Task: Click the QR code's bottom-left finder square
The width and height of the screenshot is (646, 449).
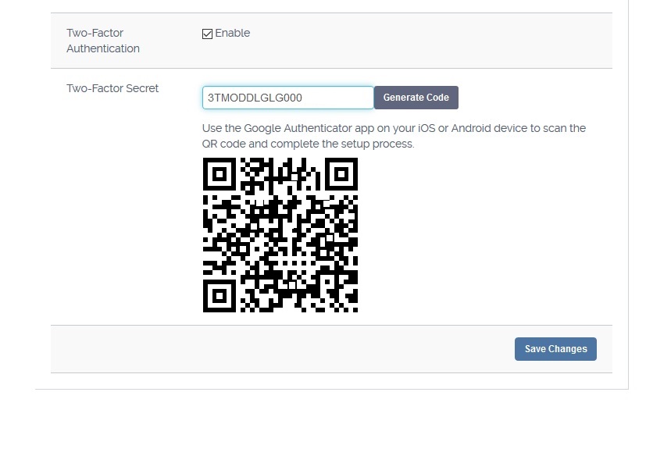Action: (x=219, y=296)
